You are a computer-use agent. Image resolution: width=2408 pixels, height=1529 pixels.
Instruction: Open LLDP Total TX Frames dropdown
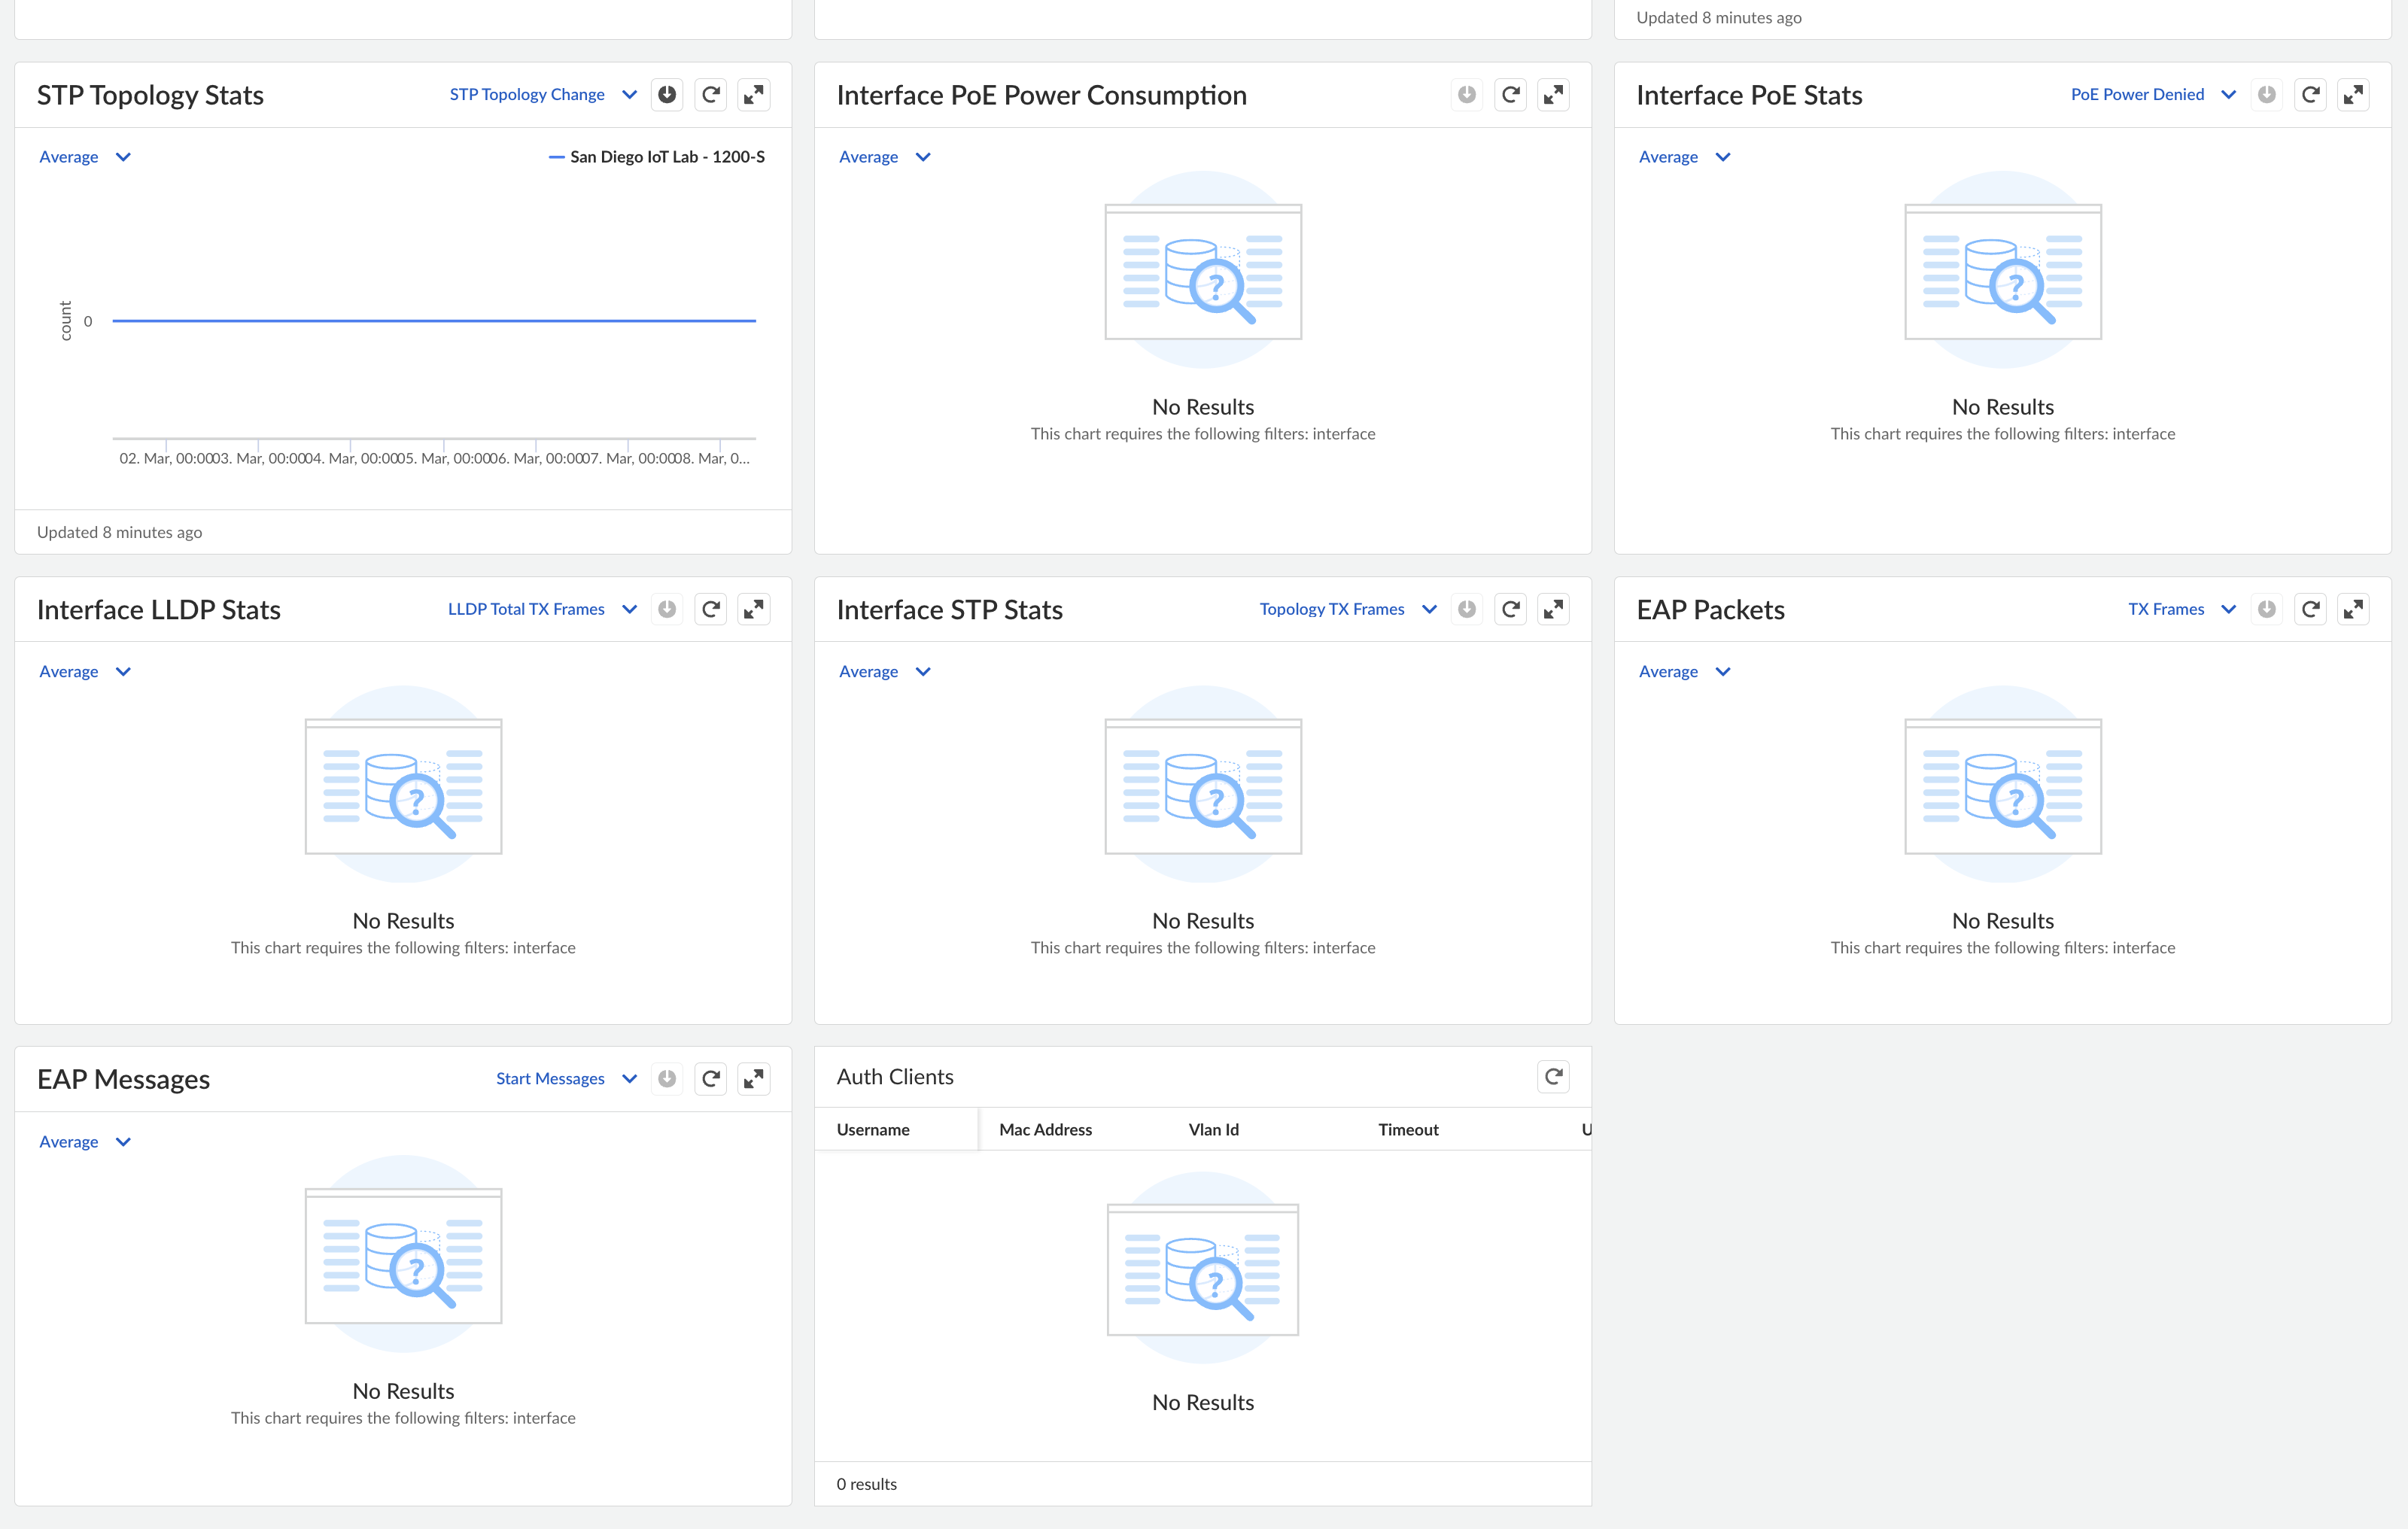click(541, 609)
